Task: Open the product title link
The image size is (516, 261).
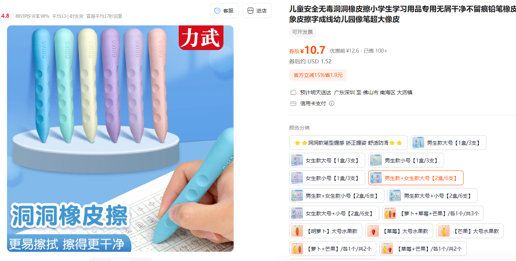Action: (x=402, y=14)
